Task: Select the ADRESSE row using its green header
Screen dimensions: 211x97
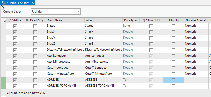Action: [x=4, y=80]
